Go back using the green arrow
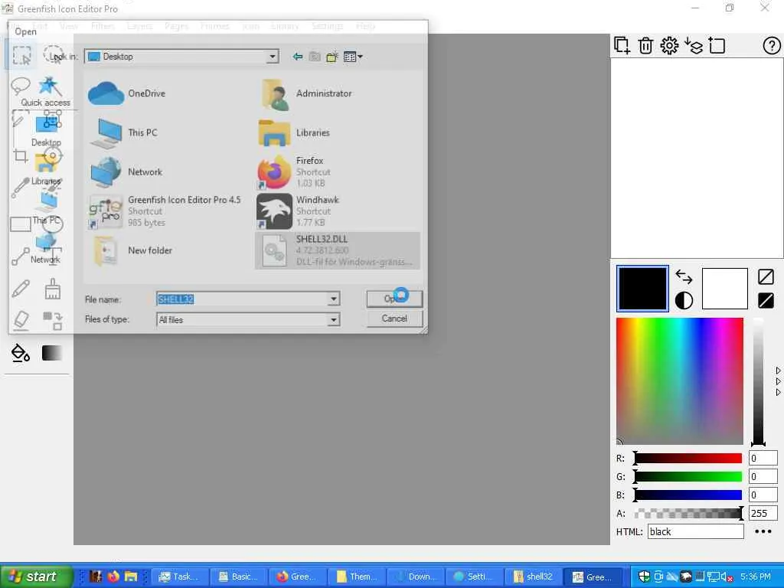The height and width of the screenshot is (588, 784). point(298,57)
